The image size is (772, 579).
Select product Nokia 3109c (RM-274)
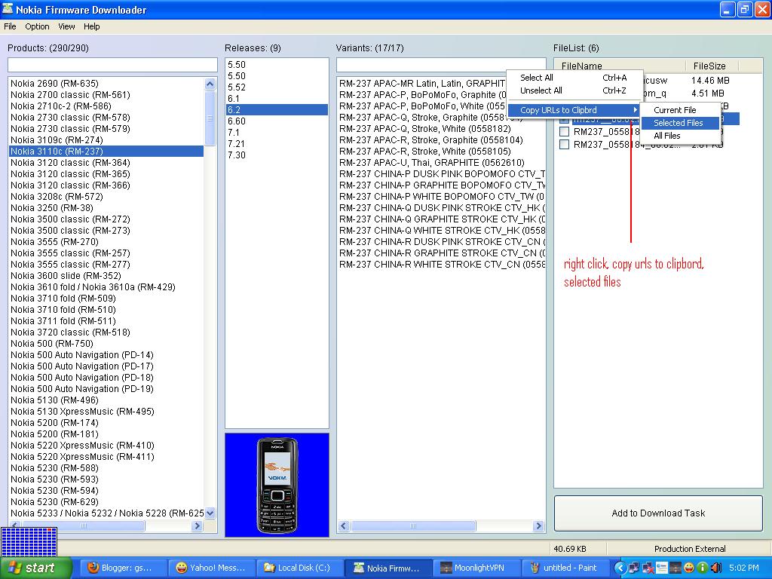tap(106, 139)
